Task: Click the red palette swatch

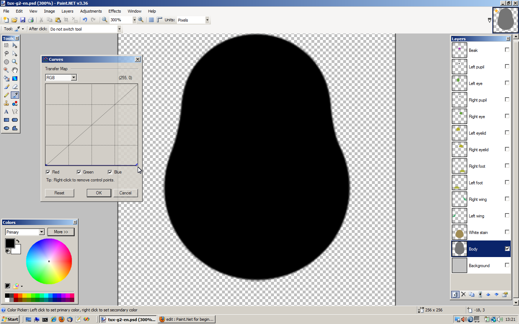Action: [15, 296]
